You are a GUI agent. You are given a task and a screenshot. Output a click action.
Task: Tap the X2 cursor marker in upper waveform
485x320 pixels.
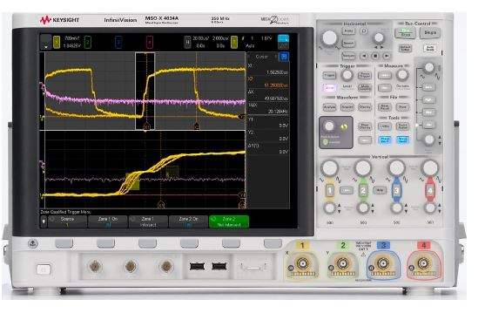(197, 126)
